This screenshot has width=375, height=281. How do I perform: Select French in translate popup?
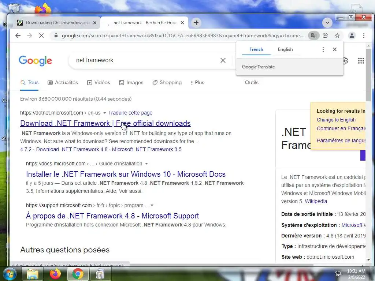pos(256,49)
